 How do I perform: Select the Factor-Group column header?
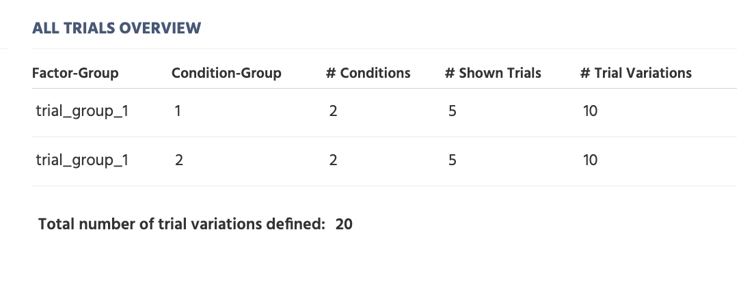point(75,73)
